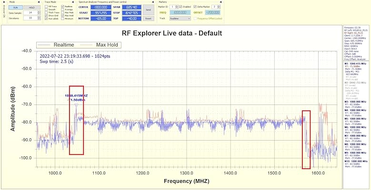Collapse the Trace Mode panel arrow

(x=73, y=2)
